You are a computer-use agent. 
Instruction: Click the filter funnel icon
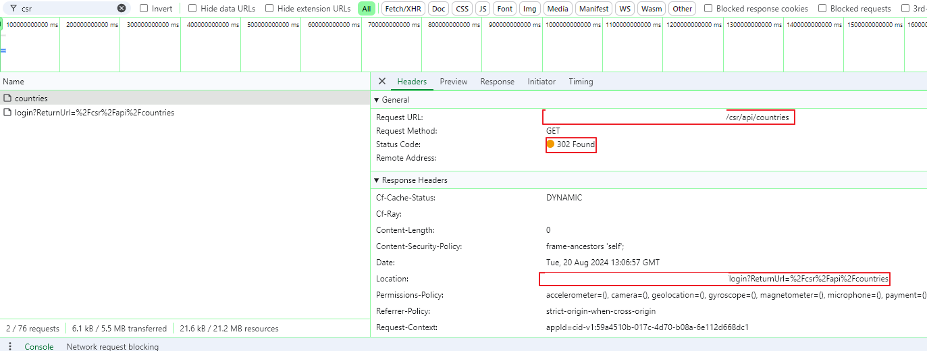13,9
